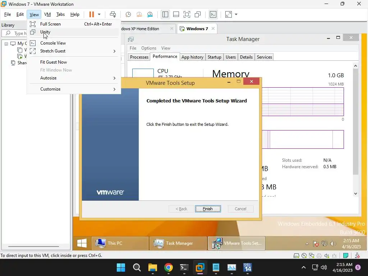Click the green message log status icon
Viewport: 368px width, 276px height.
tap(346, 256)
